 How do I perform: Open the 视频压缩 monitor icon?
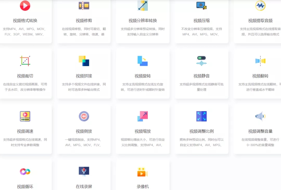(201, 5)
